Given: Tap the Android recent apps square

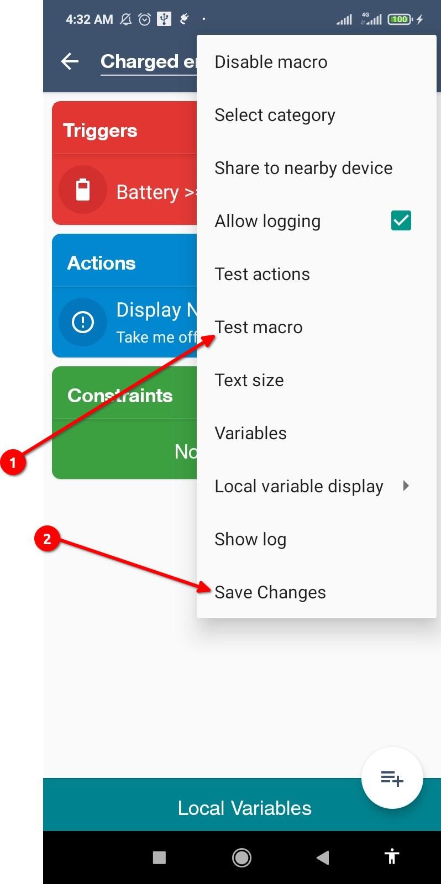Looking at the screenshot, I should (x=159, y=857).
